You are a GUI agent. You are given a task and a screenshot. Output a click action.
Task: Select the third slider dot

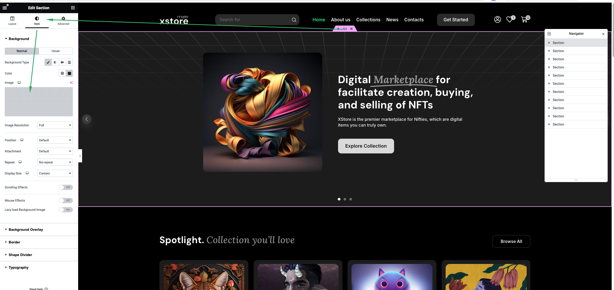[351, 199]
